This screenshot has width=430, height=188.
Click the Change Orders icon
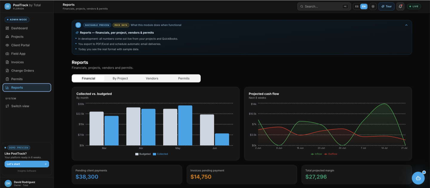[x=7, y=71]
